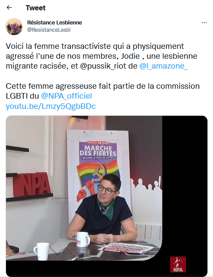This screenshot has height=277, width=213.
Task: Click the NPA logo in video corner
Action: (178, 264)
